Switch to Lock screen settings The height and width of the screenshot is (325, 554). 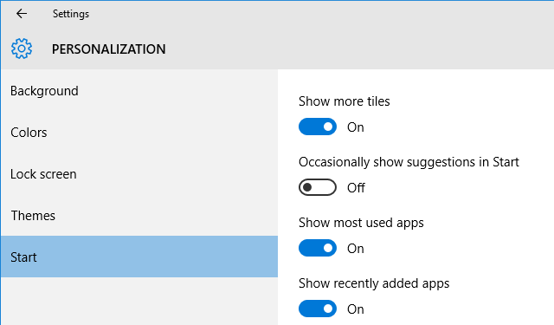139,174
